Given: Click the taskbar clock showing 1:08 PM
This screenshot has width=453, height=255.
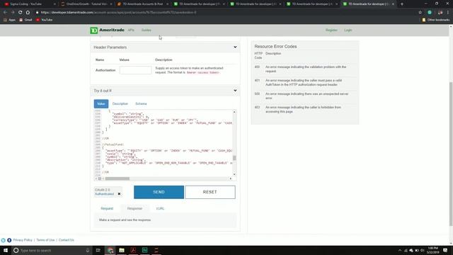Looking at the screenshot, I should point(432,250).
